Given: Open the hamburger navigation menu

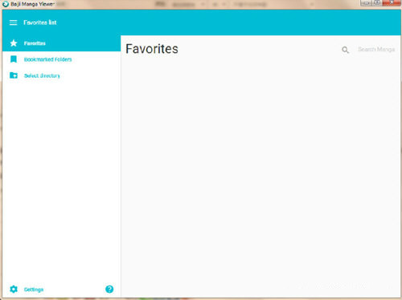Looking at the screenshot, I should 13,22.
